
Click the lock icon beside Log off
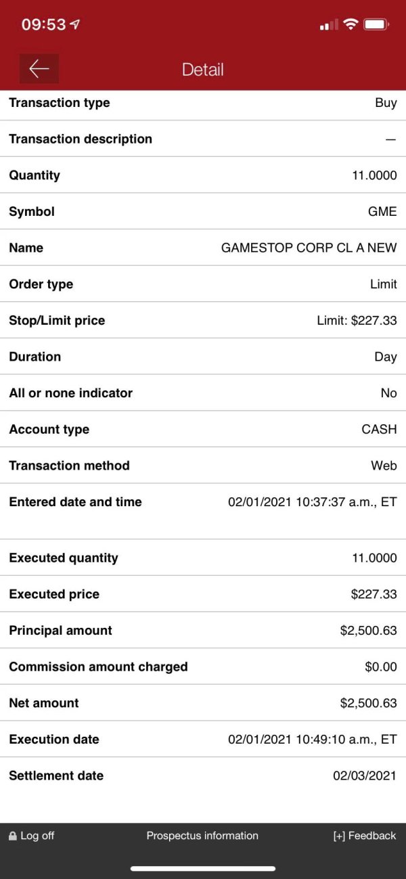(12, 836)
